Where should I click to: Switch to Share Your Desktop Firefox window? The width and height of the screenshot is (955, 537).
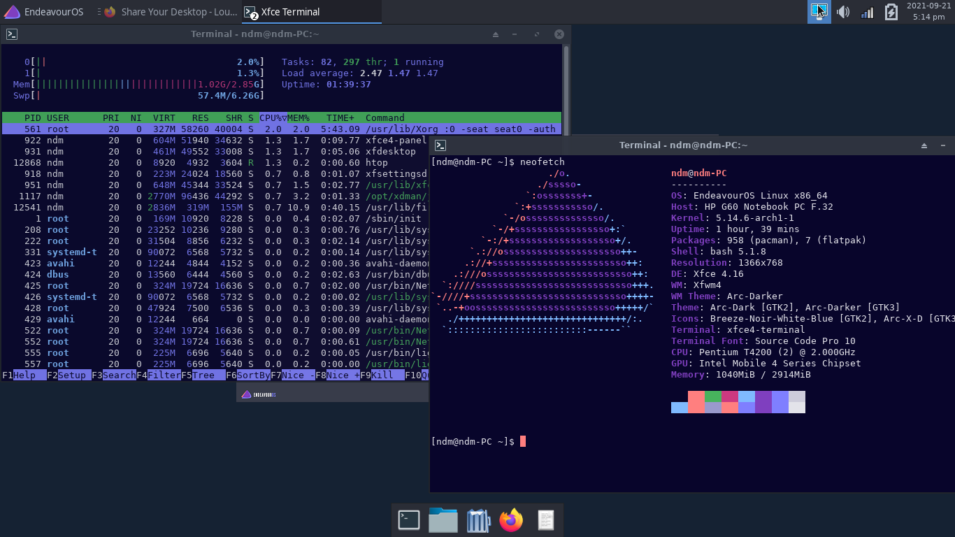tap(171, 12)
